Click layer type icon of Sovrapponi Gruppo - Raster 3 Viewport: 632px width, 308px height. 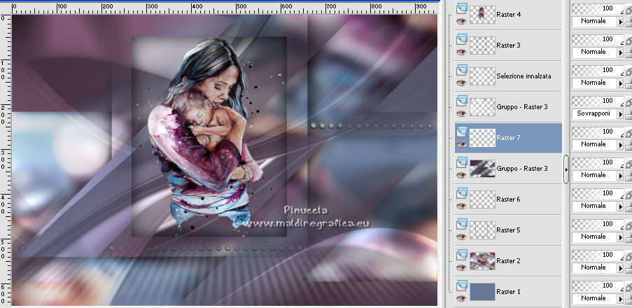pyautogui.click(x=462, y=101)
